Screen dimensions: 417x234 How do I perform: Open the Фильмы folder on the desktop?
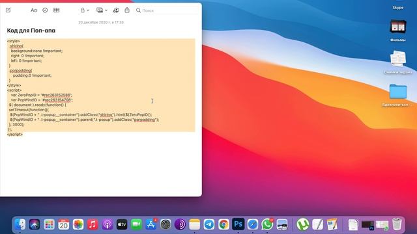click(x=398, y=31)
